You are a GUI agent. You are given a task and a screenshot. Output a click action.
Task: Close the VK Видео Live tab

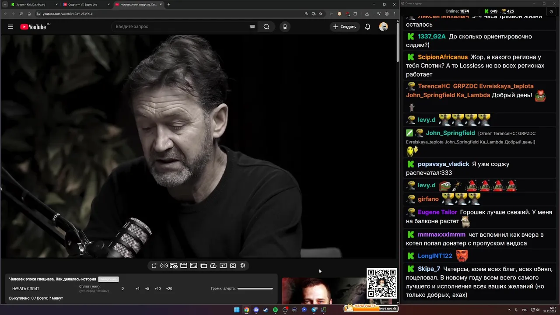108,4
